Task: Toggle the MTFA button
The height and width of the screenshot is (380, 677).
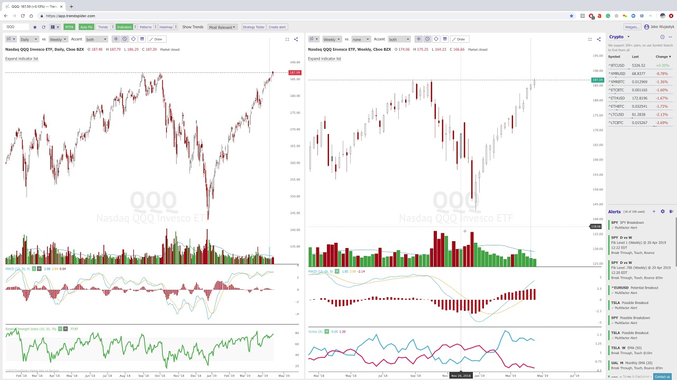Action: click(69, 27)
